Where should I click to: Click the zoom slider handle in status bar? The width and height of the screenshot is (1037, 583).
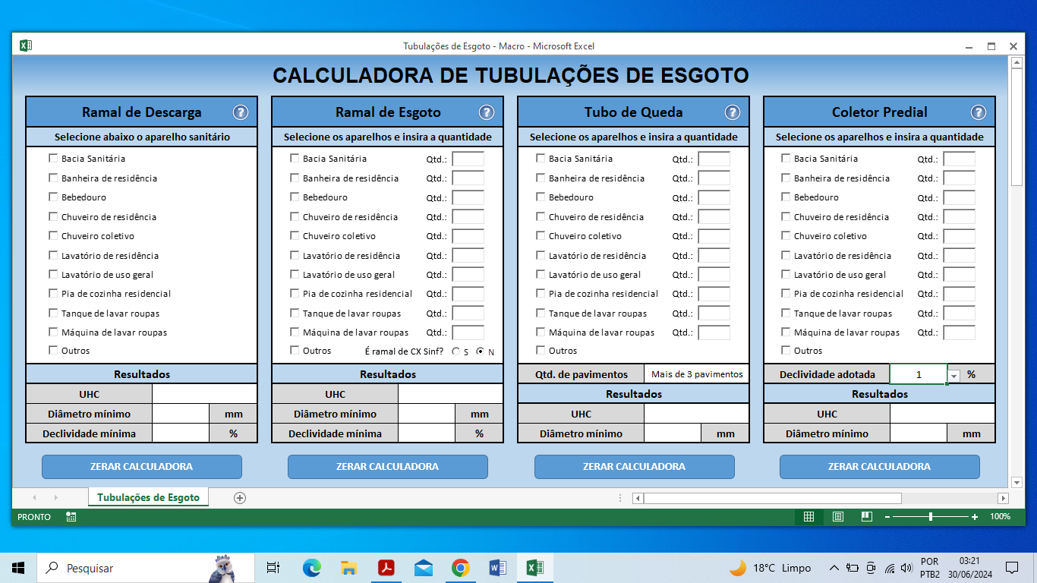coord(930,517)
